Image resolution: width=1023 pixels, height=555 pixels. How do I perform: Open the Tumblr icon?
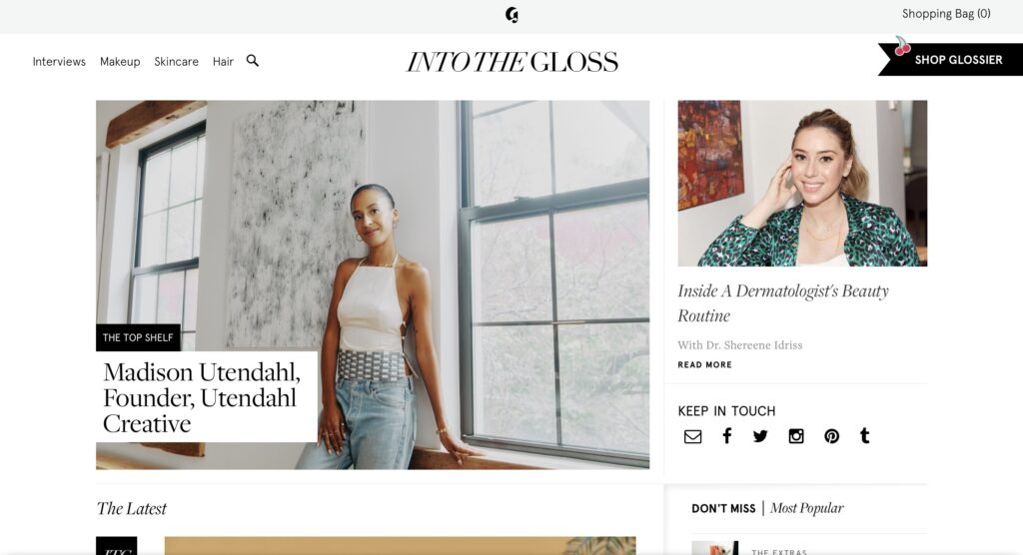(865, 435)
